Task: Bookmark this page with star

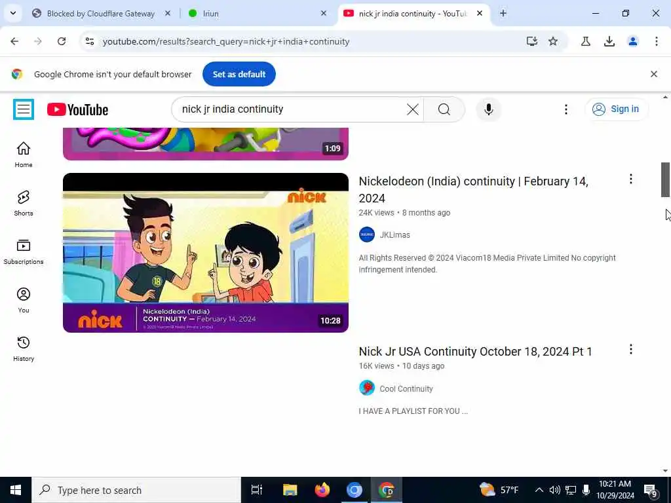Action: 553,41
